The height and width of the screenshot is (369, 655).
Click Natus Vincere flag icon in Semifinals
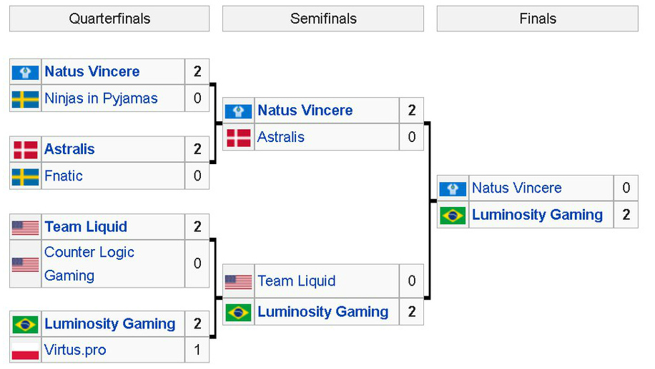tap(238, 111)
